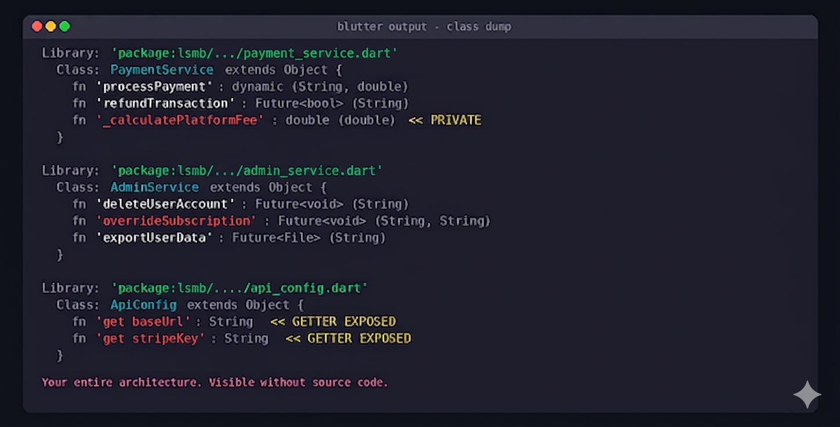
Task: Select the ApiConfig class name
Action: (143, 305)
